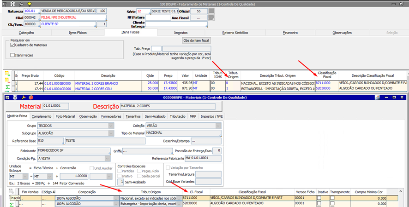The image size is (409, 207).
Task: Open the Tributação tab in Materiais
Action: coord(178,116)
